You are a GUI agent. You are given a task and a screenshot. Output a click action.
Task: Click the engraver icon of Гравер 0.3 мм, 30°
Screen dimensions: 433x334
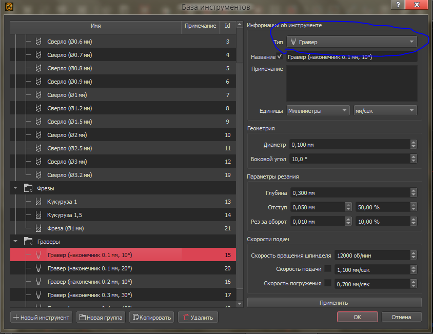click(38, 295)
